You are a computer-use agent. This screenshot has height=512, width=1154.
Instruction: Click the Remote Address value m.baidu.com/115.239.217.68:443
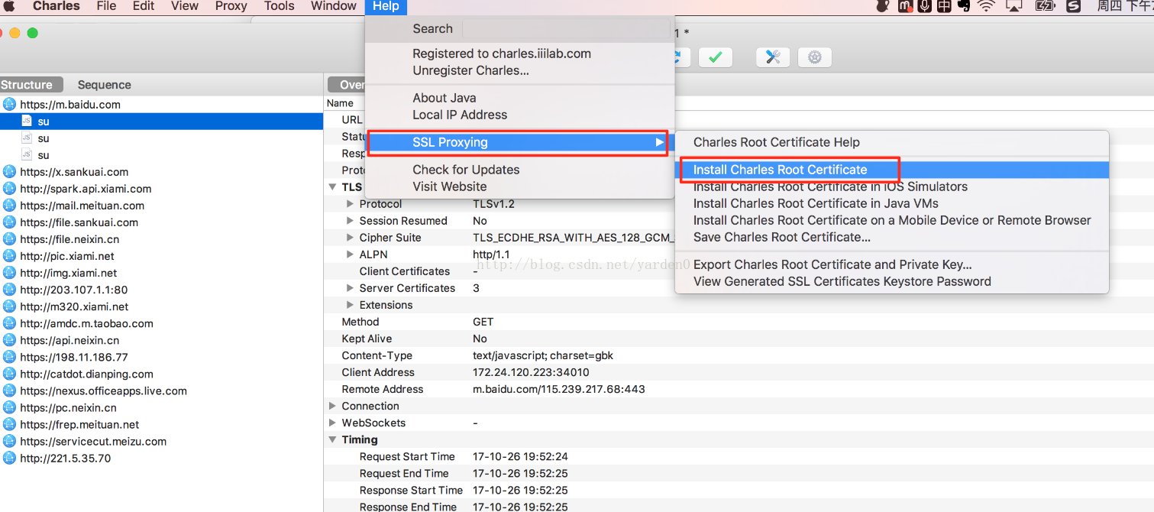click(x=559, y=389)
